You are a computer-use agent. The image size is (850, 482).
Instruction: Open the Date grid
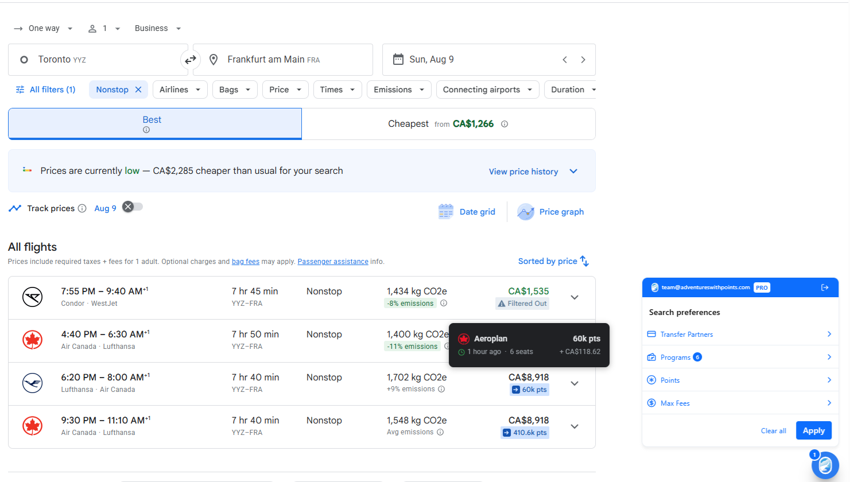467,212
